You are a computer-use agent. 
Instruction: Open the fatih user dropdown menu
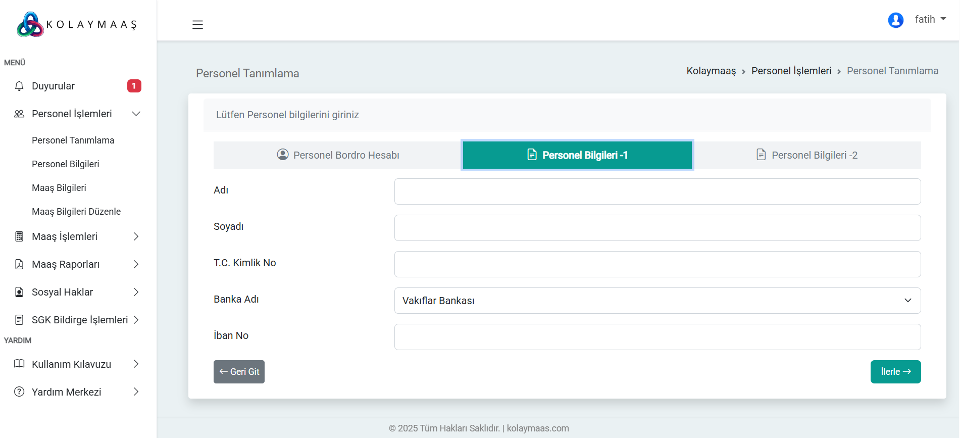tap(930, 19)
